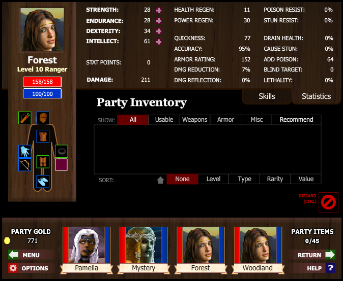Click the green Menu arrow icon
Image resolution: width=343 pixels, height=281 pixels.
coord(13,255)
